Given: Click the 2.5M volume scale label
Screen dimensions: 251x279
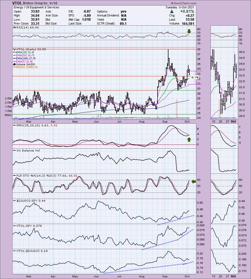Looking at the screenshot, I should pyautogui.click(x=8, y=98).
